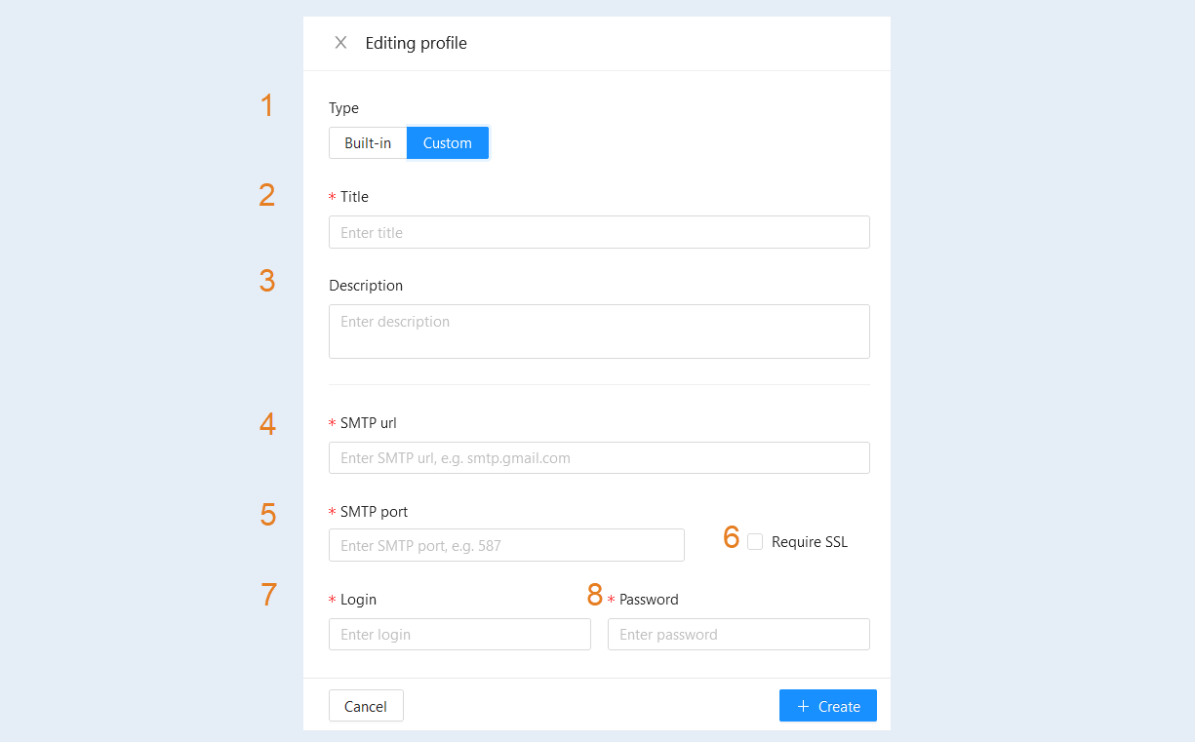This screenshot has width=1195, height=742.
Task: Click the Enter password field
Action: click(x=738, y=634)
